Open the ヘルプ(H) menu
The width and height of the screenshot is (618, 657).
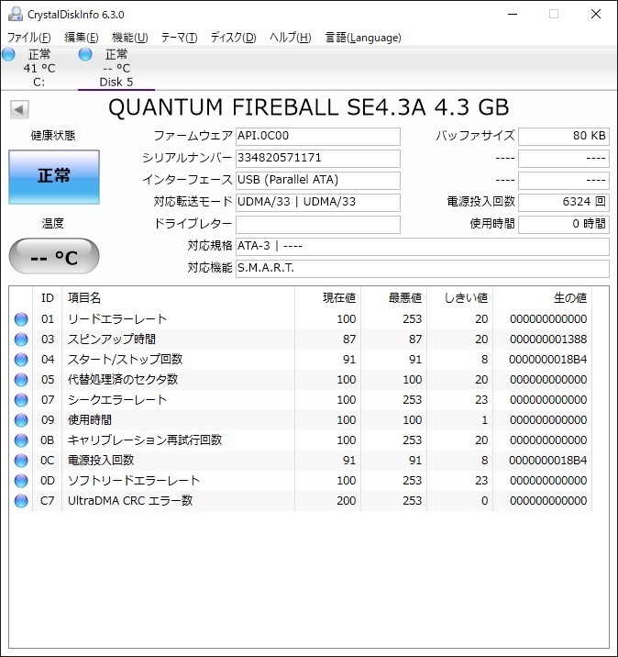pos(290,38)
